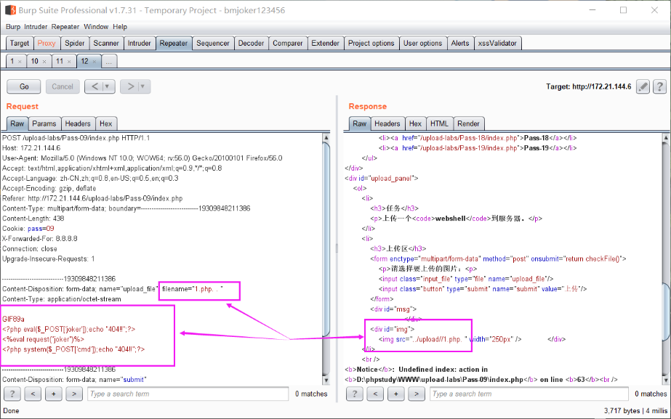Click the status bar '3,717 bytes | 4 millis' text
Image resolution: width=671 pixels, height=419 pixels.
(635, 411)
